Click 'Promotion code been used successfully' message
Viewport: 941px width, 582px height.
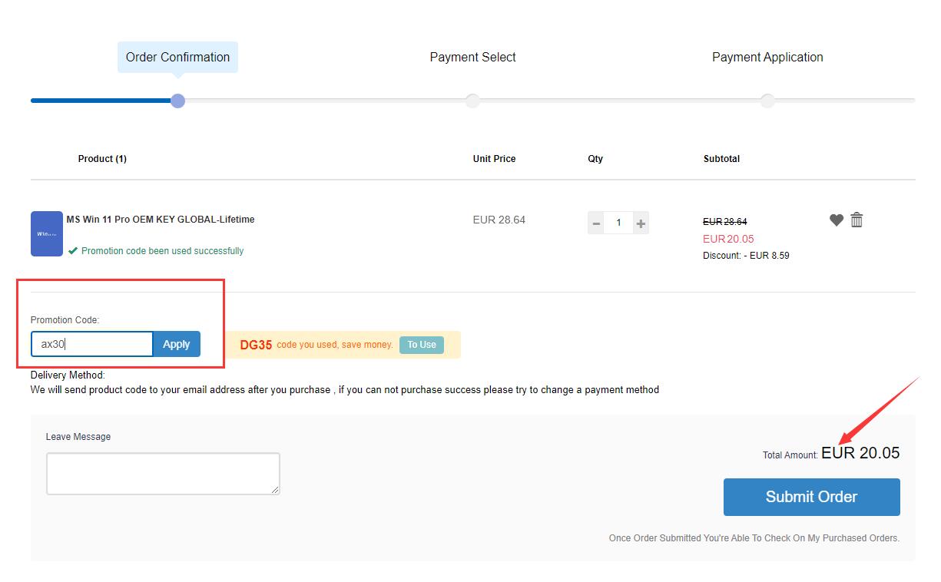162,251
